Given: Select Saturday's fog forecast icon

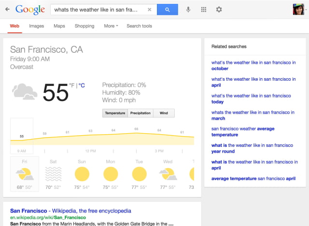Looking at the screenshot, I should 53,173.
